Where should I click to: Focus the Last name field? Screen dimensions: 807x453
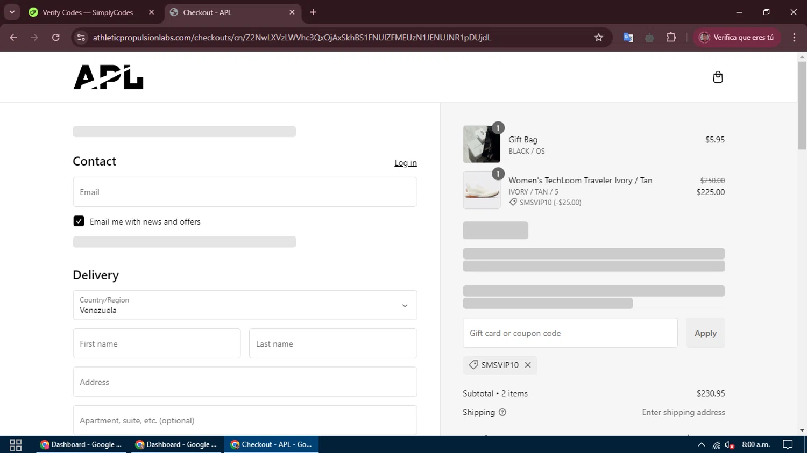point(333,343)
